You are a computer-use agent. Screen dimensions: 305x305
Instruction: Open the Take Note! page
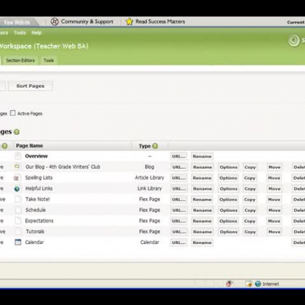[38, 199]
